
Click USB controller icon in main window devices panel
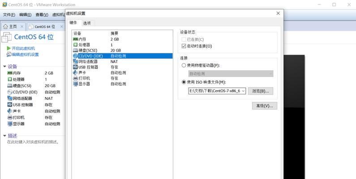10,105
